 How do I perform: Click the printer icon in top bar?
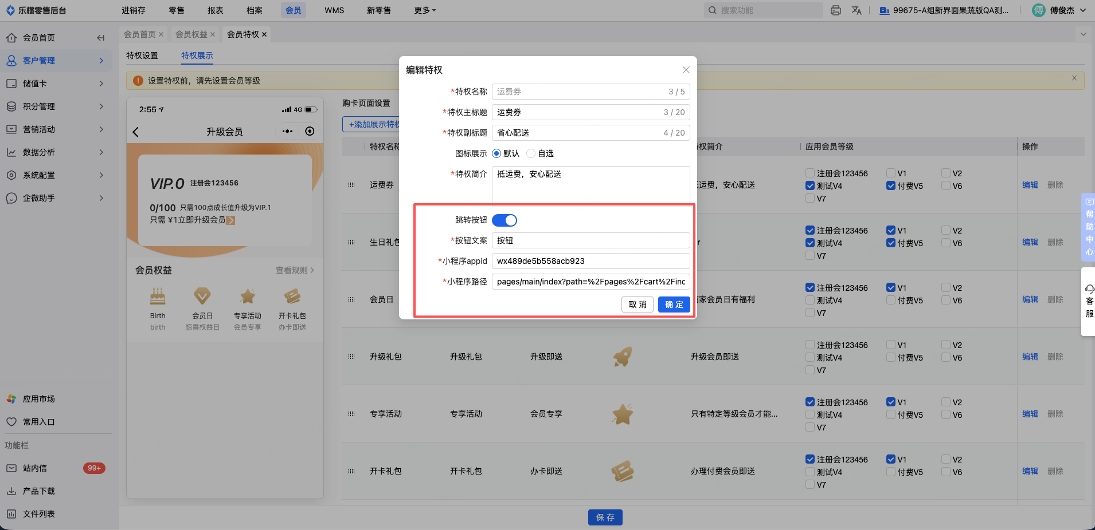point(836,10)
